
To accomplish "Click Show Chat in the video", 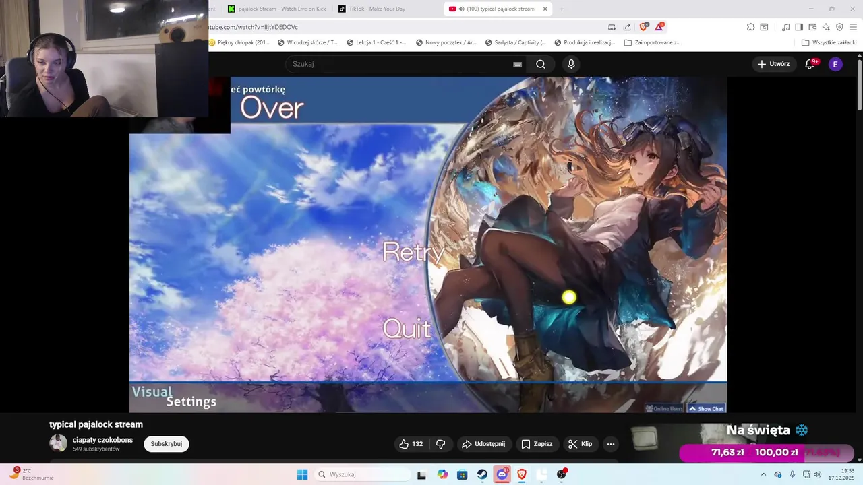I will 706,408.
